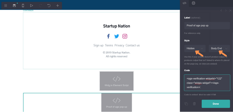Delete element with trash icon
233x112 pixels.
[194, 104]
